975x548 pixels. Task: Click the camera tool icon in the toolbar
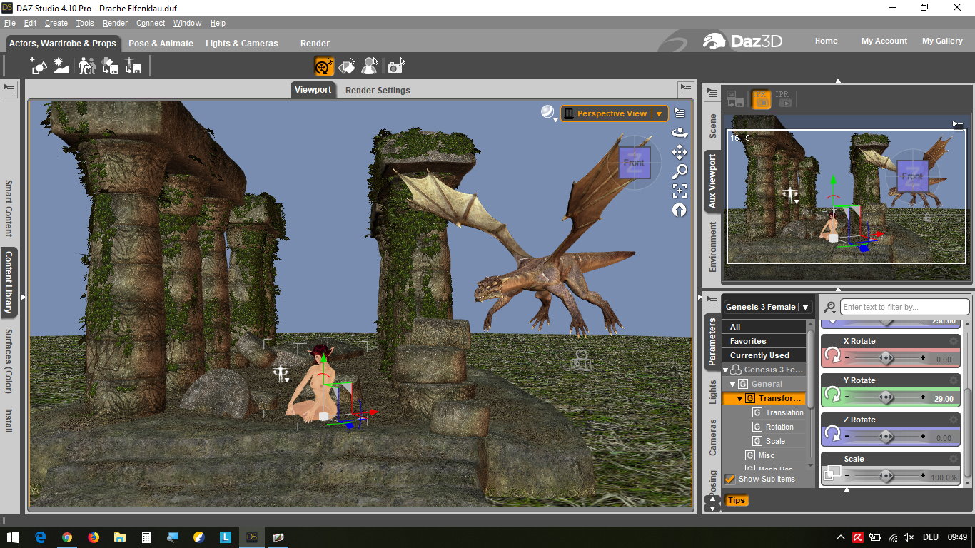tap(395, 66)
